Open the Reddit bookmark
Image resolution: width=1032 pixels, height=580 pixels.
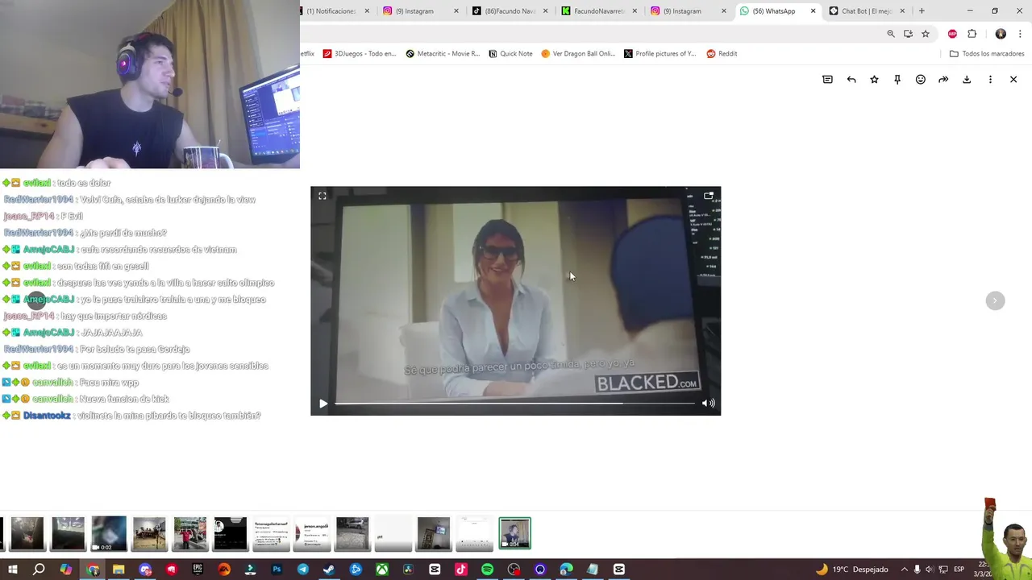[x=722, y=54]
